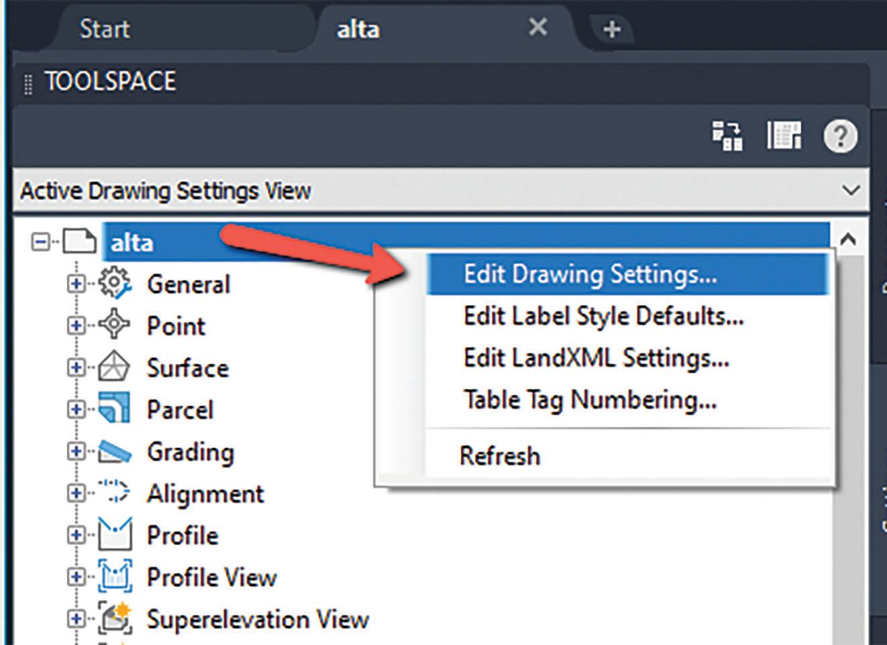Expand the Grading node
887x645 pixels.
pos(75,451)
